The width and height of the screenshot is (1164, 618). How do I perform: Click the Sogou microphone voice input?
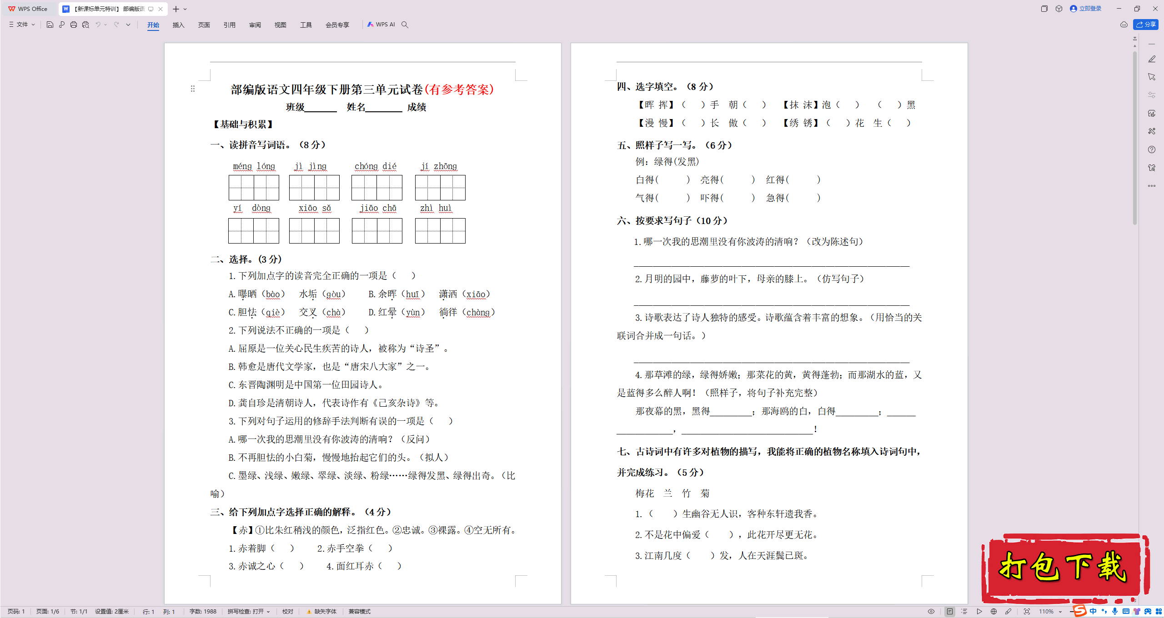pyautogui.click(x=1115, y=611)
